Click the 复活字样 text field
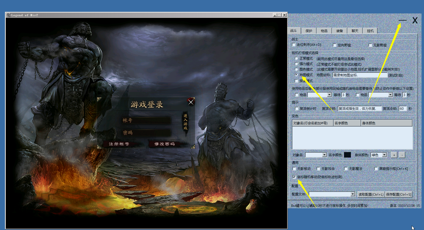This screenshot has width=424, height=230. pyautogui.click(x=360, y=109)
